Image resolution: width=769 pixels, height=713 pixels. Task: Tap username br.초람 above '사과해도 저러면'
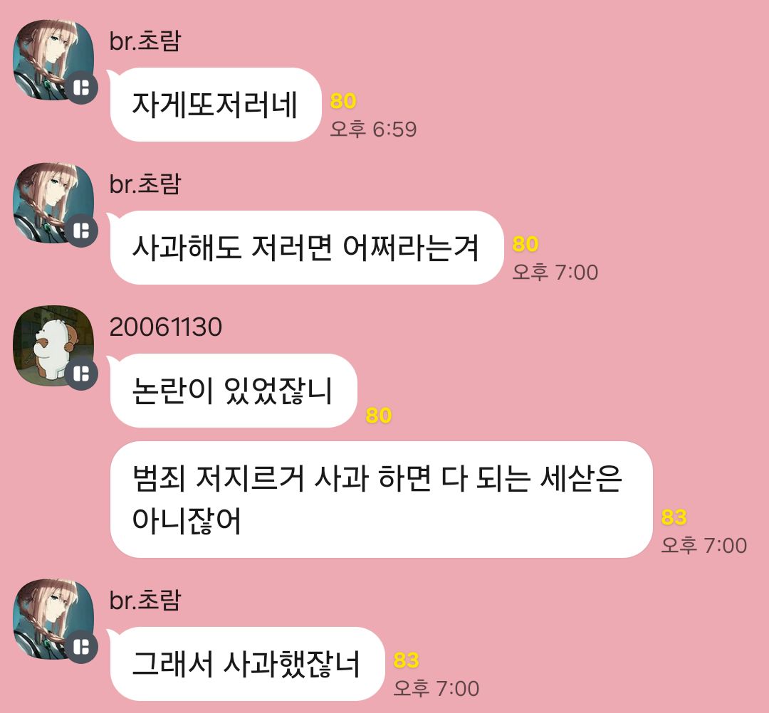point(145,184)
